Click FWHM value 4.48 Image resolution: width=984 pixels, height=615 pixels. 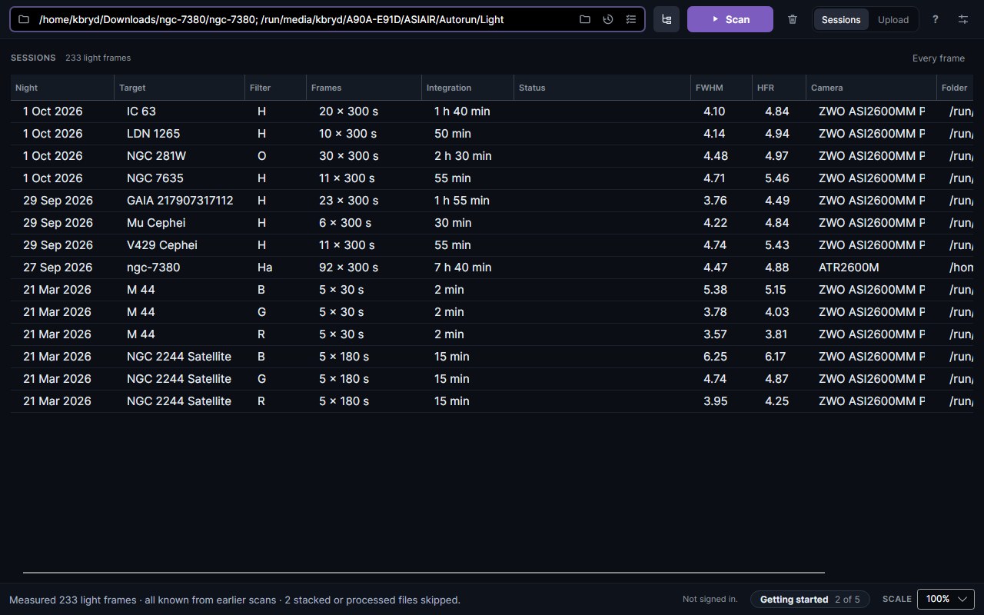point(715,156)
